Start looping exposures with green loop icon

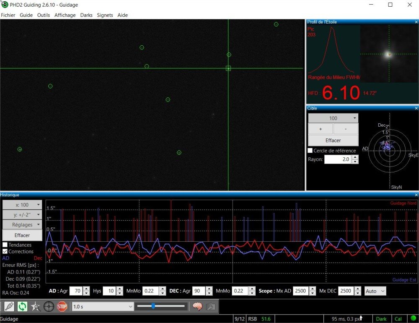[22, 306]
